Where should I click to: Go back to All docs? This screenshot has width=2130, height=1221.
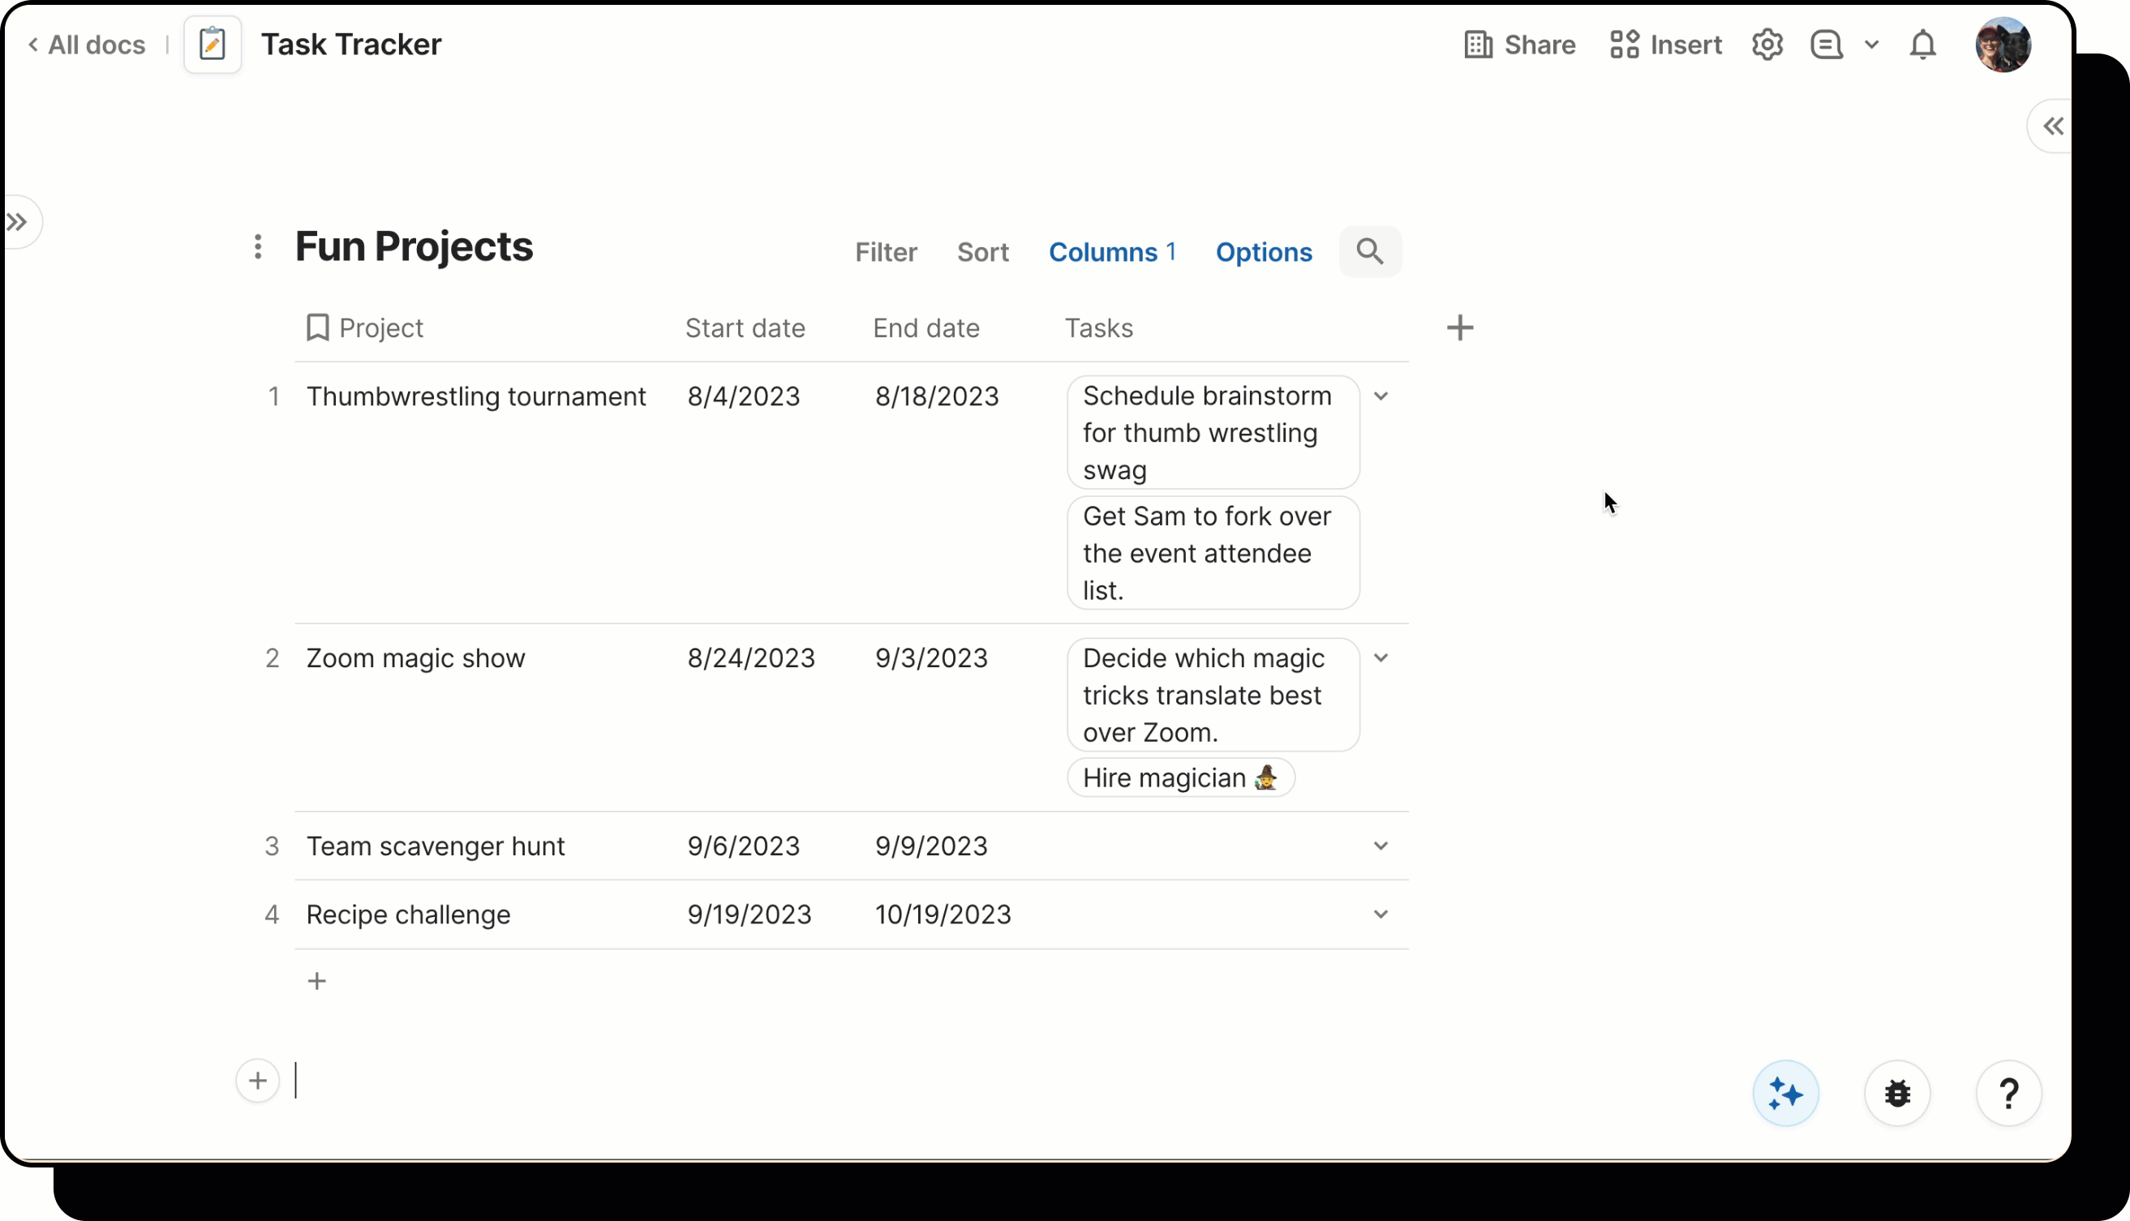pyautogui.click(x=88, y=45)
